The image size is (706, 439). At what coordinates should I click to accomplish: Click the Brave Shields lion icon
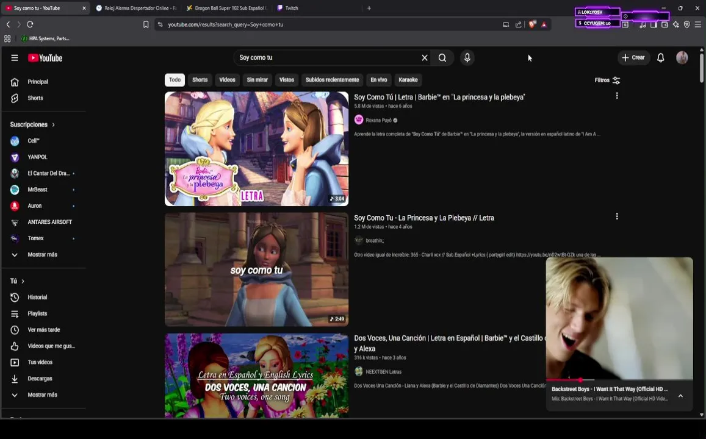click(532, 24)
